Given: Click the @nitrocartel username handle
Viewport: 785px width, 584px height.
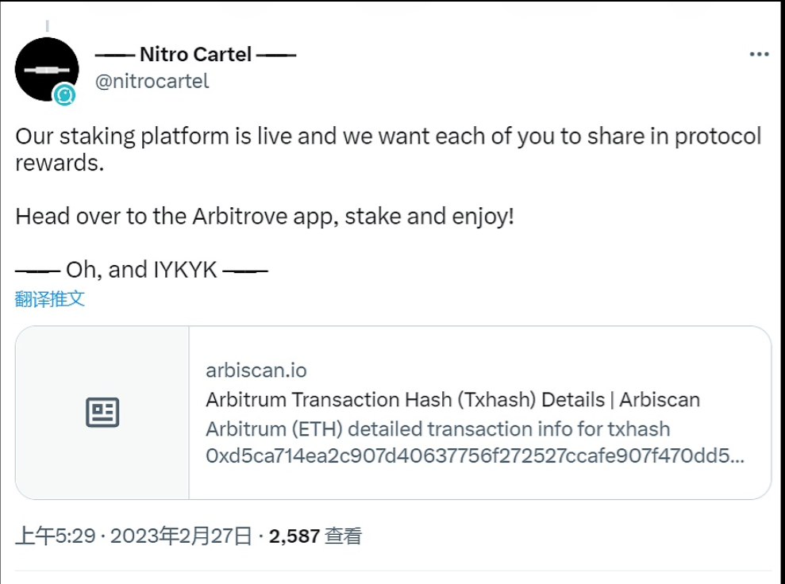Looking at the screenshot, I should [x=153, y=79].
